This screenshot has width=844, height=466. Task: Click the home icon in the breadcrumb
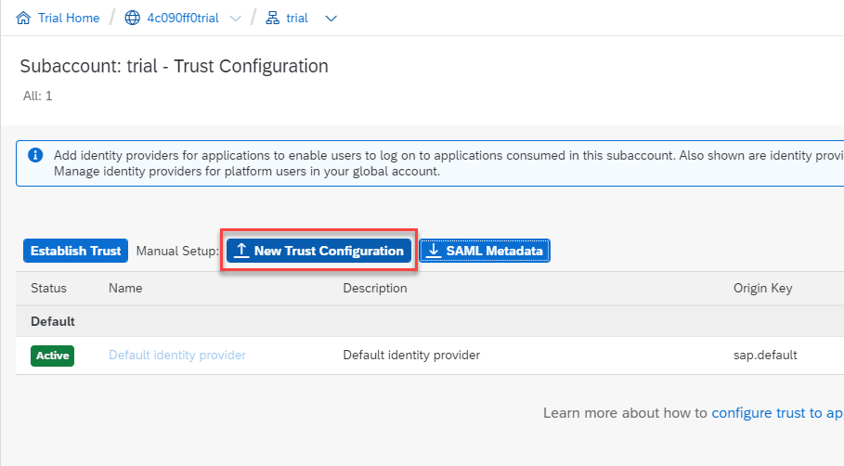pyautogui.click(x=23, y=19)
